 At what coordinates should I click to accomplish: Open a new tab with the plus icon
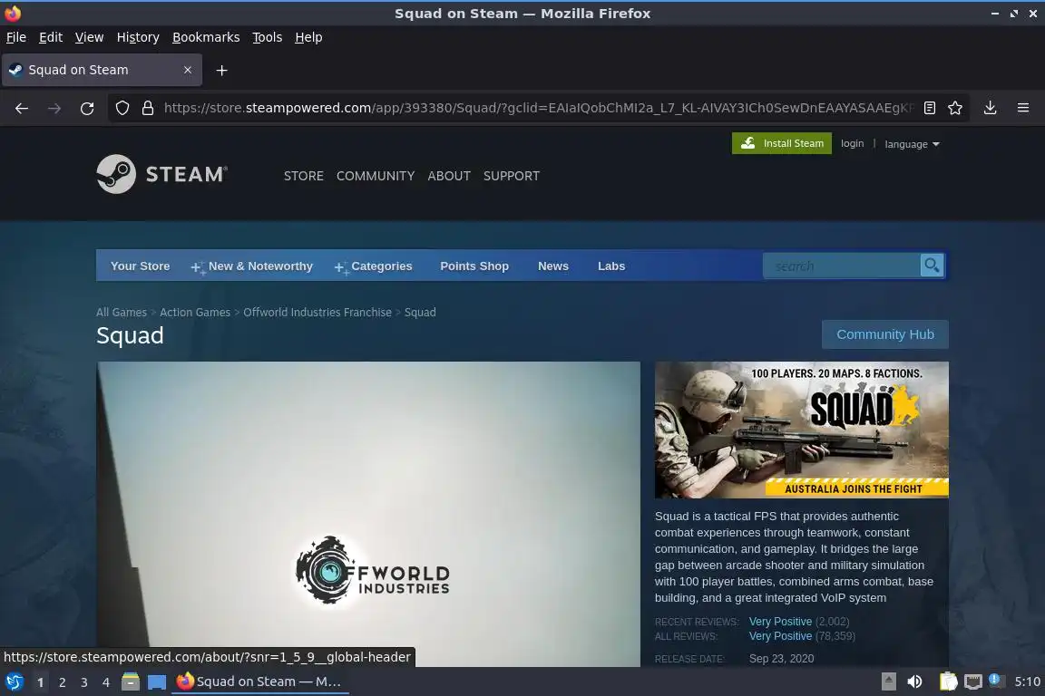[222, 70]
